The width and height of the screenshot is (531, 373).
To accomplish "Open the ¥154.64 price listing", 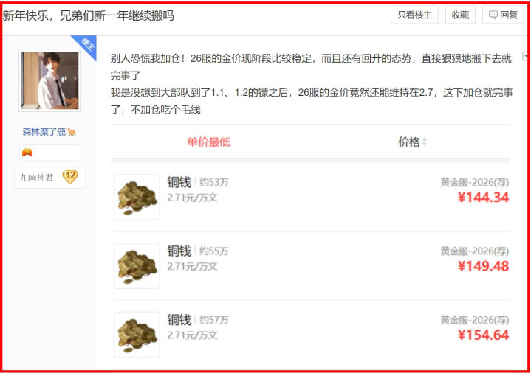I will click(x=483, y=335).
